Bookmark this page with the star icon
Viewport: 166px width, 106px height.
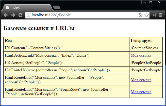[146, 15]
